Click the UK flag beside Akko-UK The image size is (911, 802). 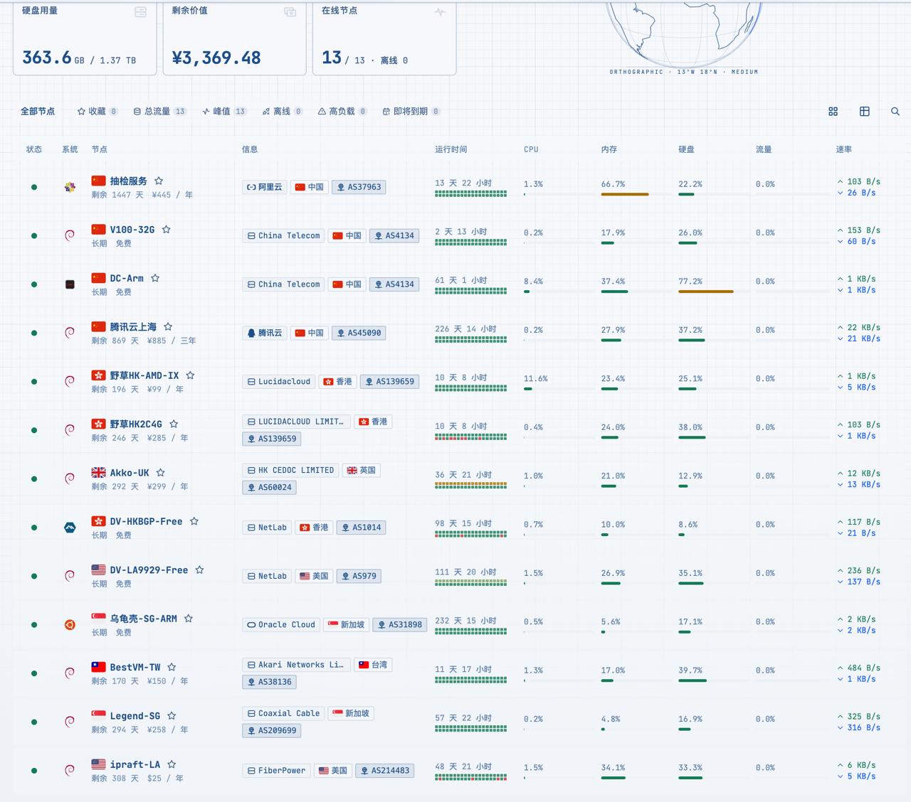99,473
